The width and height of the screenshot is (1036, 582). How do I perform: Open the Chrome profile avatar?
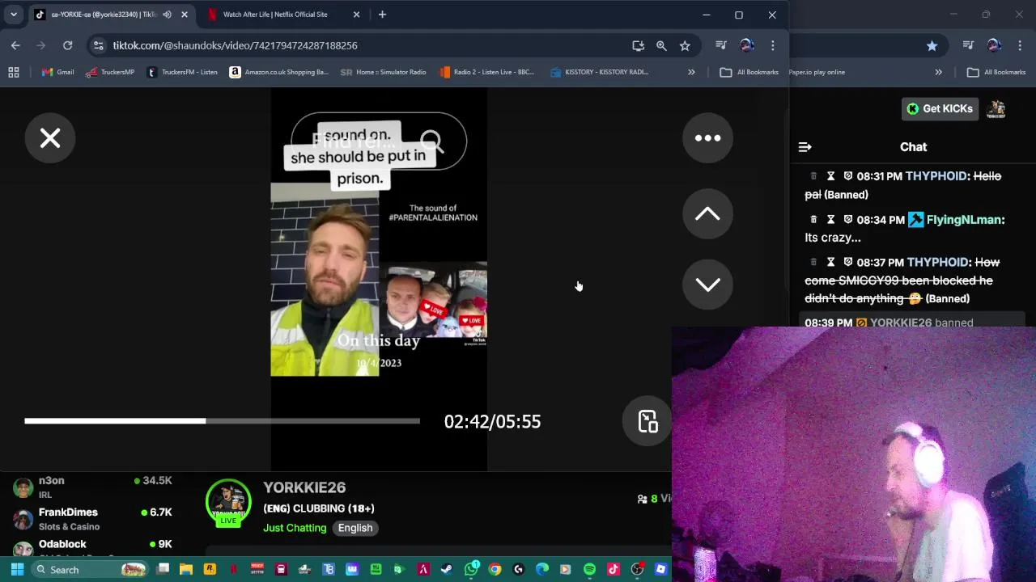pos(746,45)
